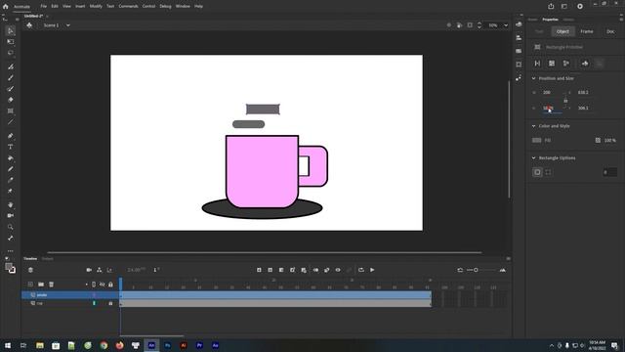Select the Untitled-2 document tab
Screen dimensions: 625x352
pyautogui.click(x=33, y=16)
